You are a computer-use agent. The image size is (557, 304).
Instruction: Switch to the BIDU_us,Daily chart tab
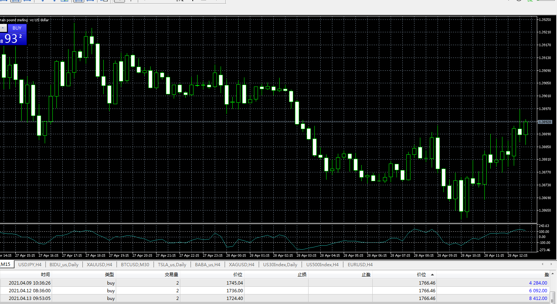(64, 265)
